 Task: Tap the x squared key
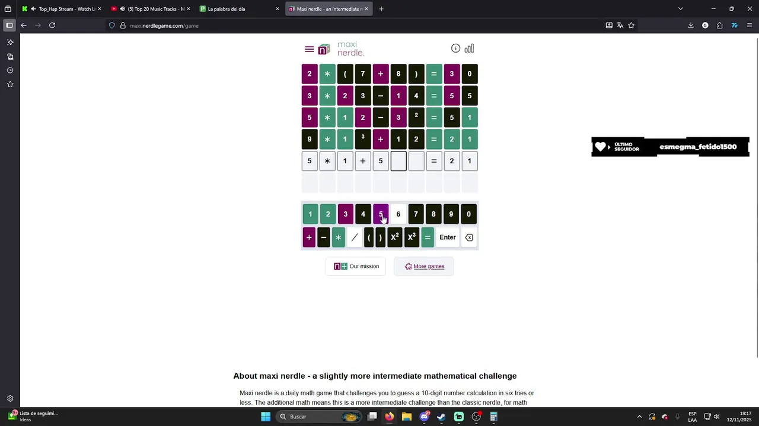coord(394,237)
